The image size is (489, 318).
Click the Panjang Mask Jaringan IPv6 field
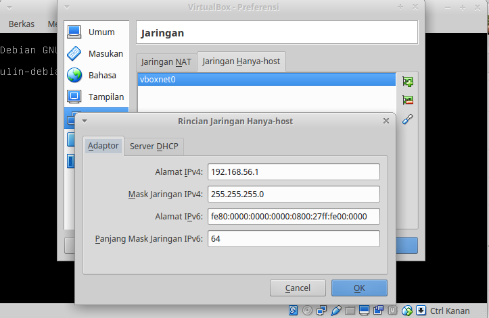point(294,238)
